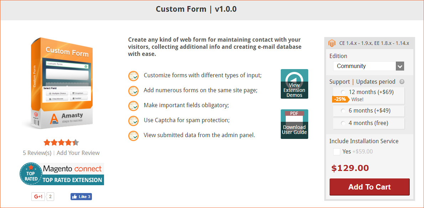This screenshot has width=424, height=208.
Task: Click the Add Your Review link
Action: pos(78,153)
